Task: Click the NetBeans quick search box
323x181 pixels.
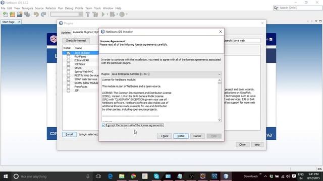Action: [298, 8]
